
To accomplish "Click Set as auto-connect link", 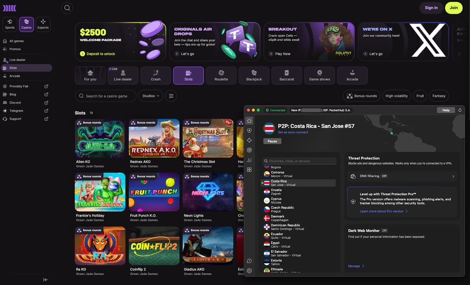I will click(293, 132).
